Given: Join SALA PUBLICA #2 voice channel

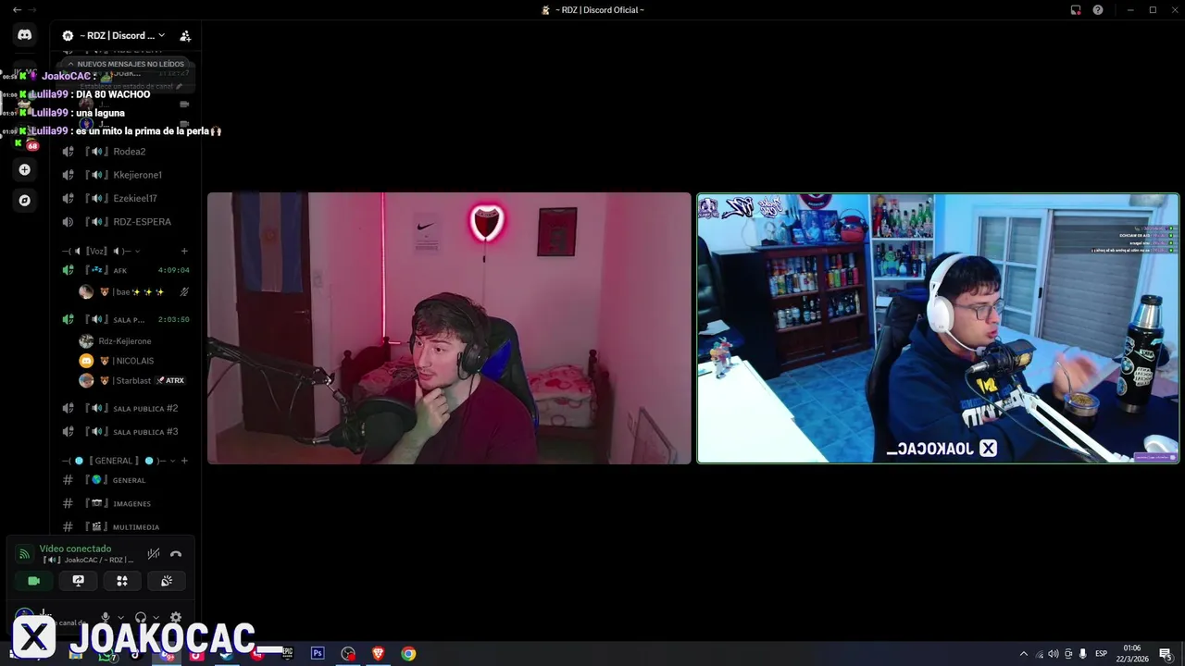Looking at the screenshot, I should [x=125, y=408].
